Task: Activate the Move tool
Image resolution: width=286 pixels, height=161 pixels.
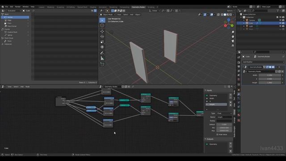Action: 102,31
